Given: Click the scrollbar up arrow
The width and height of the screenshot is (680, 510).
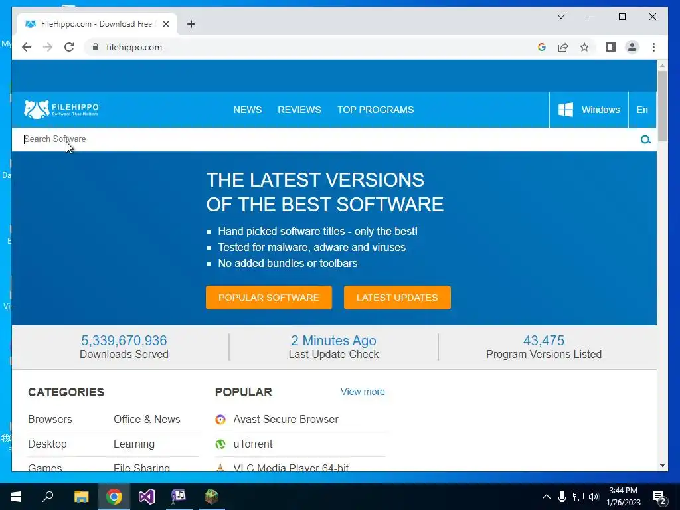Looking at the screenshot, I should (662, 66).
